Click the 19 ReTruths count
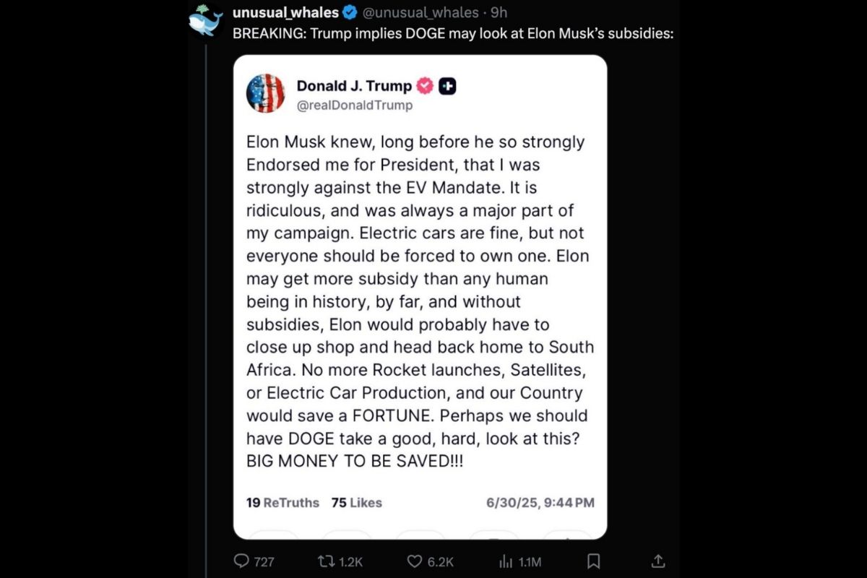This screenshot has height=578, width=867. pos(282,502)
